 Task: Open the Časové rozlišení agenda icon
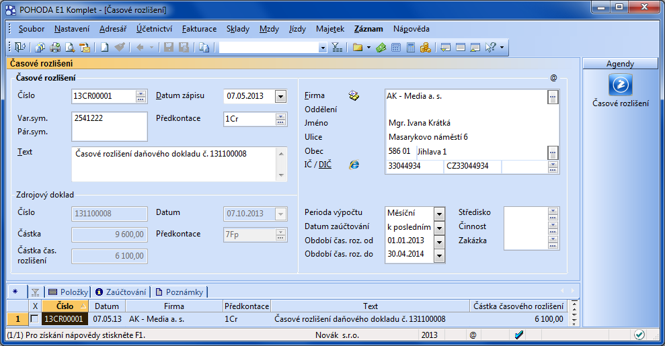(620, 85)
